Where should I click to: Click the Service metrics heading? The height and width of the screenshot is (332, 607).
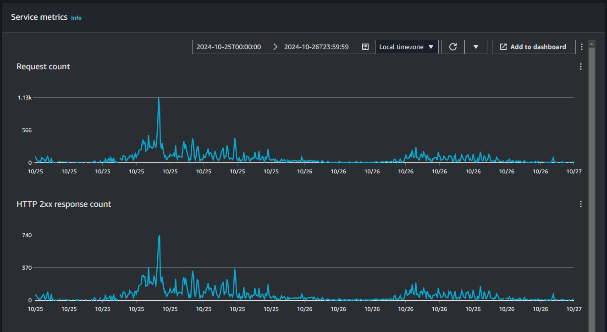pyautogui.click(x=39, y=17)
